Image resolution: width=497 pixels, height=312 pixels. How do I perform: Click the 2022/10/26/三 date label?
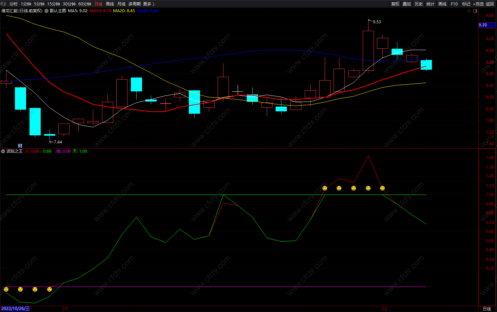click(16, 309)
